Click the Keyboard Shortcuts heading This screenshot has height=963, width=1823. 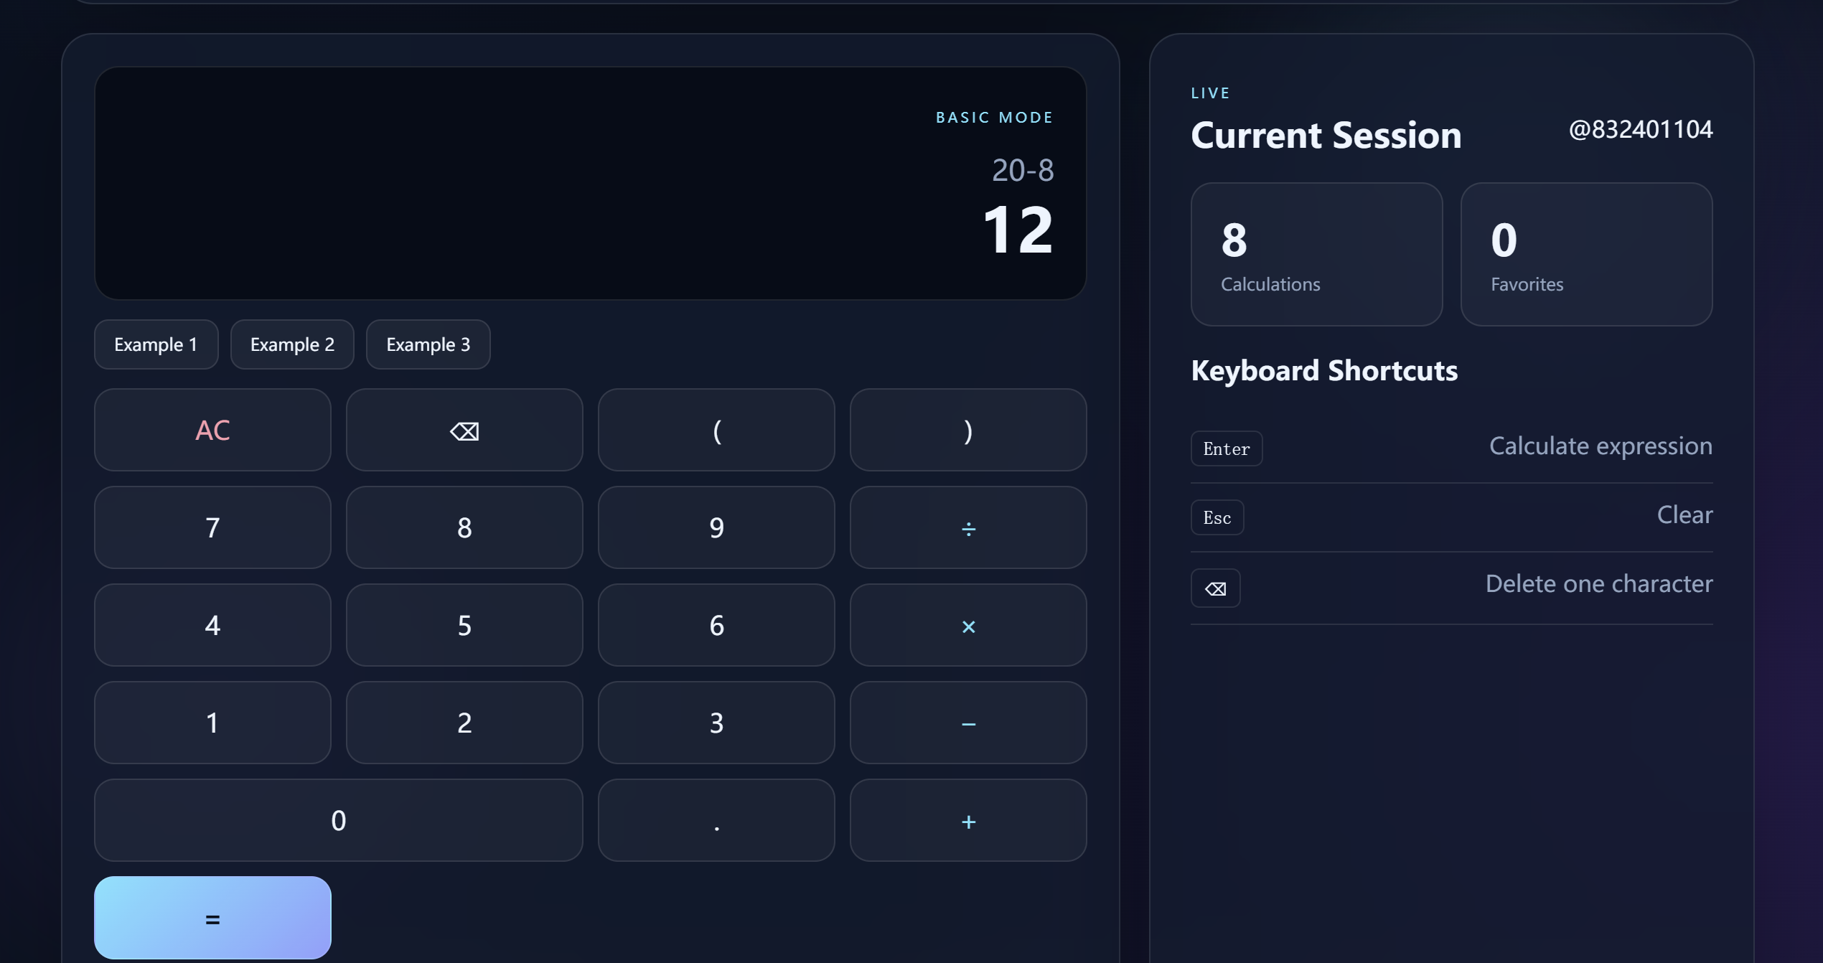[1324, 370]
